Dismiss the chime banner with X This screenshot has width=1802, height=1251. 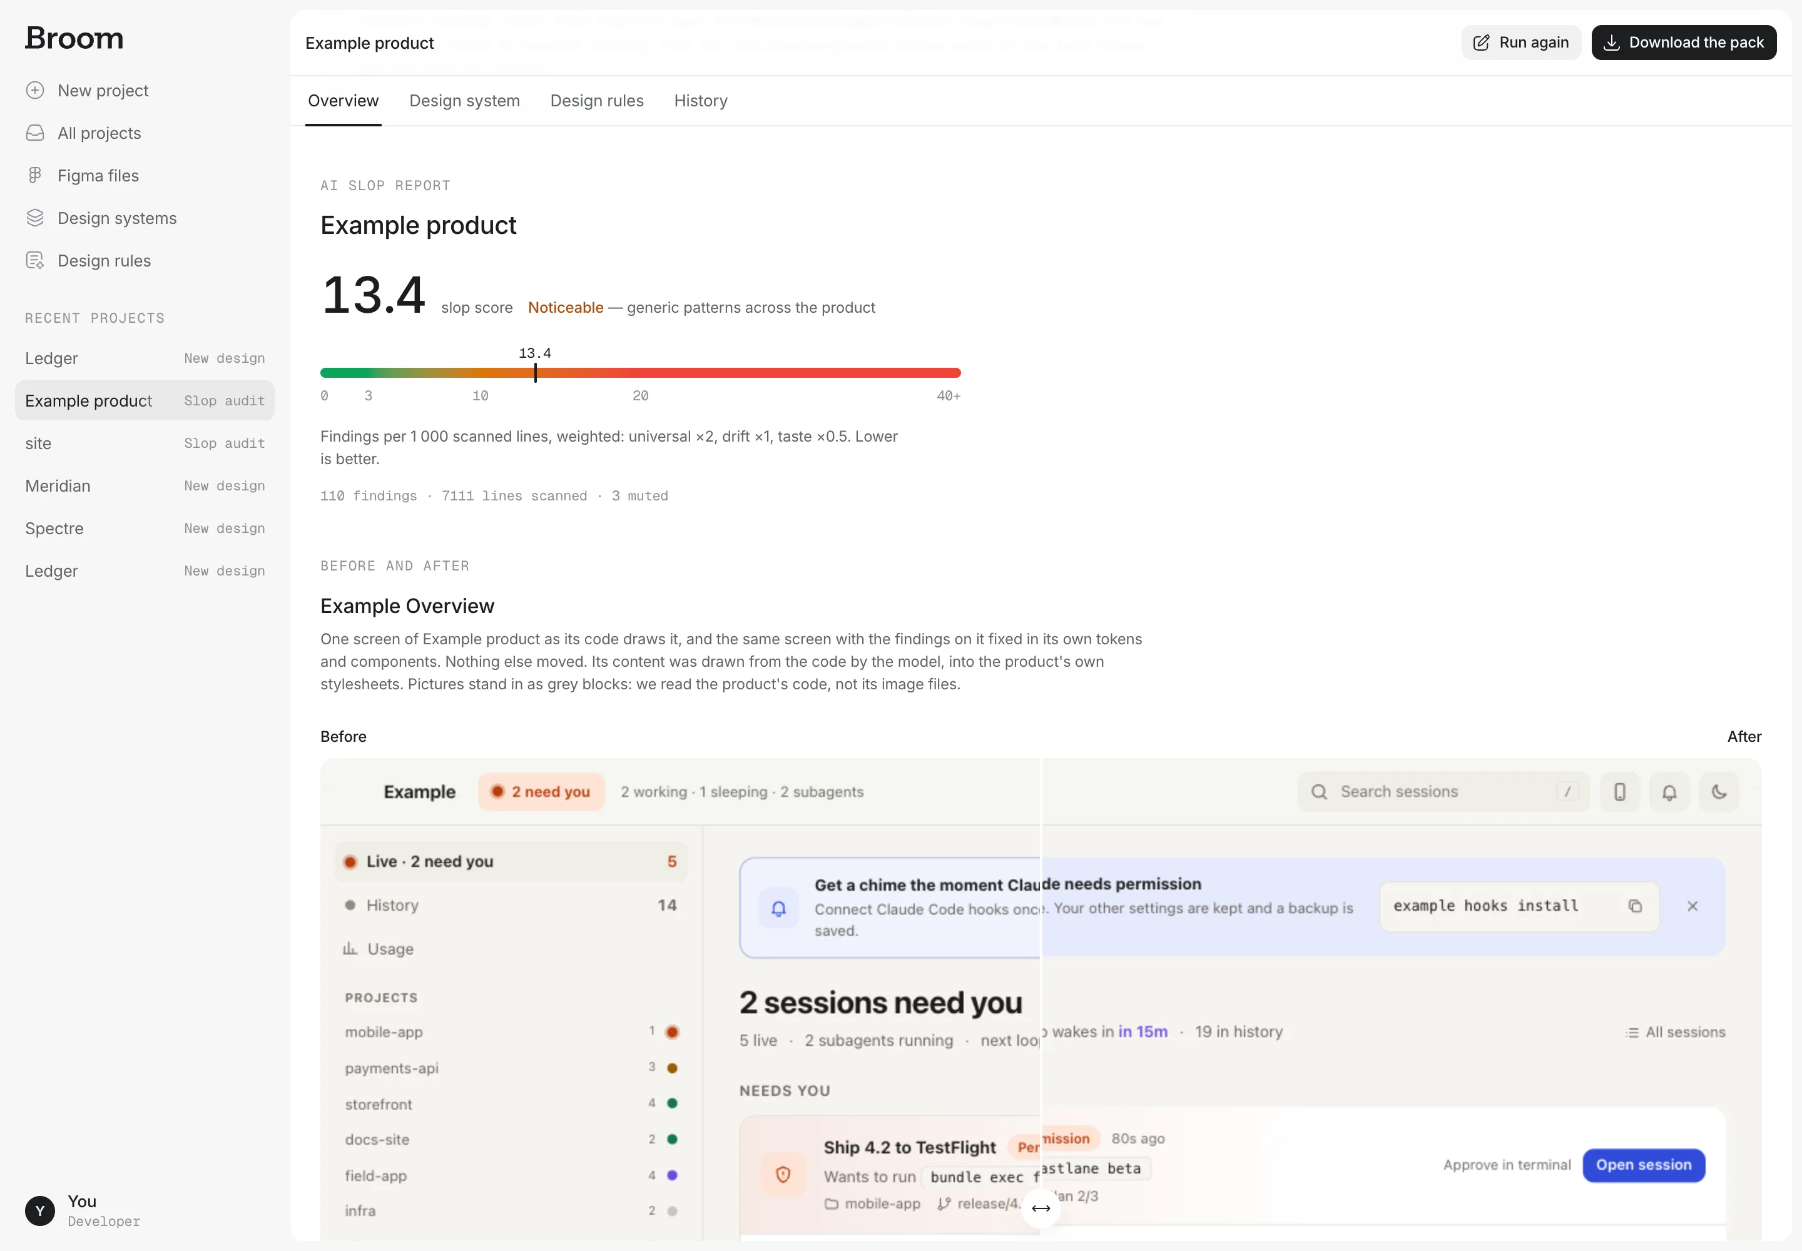pos(1693,905)
